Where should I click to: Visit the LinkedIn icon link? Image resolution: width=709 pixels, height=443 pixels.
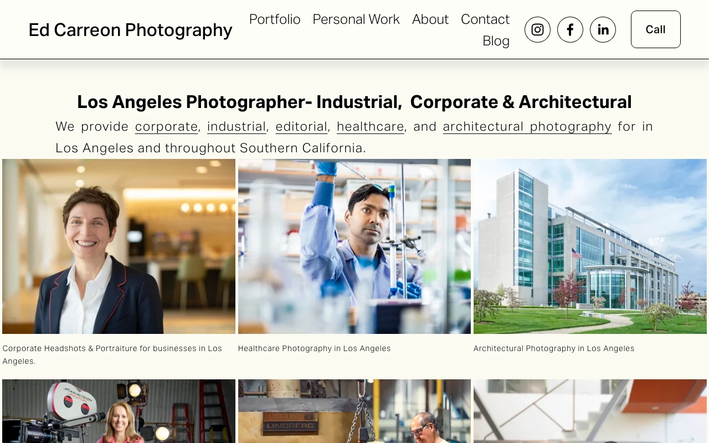pos(603,30)
